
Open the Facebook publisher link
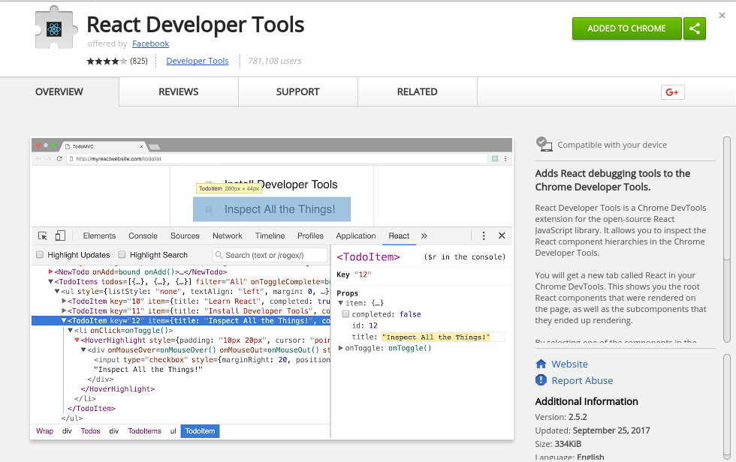coord(151,43)
